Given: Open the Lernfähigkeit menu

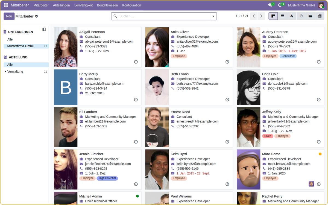Looking at the screenshot, I should coord(83,5).
